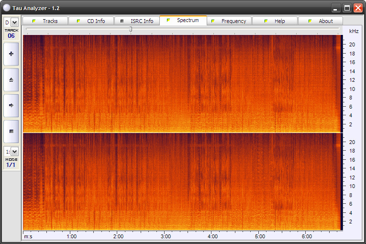The width and height of the screenshot is (366, 244).
Task: Click the Tau Analyzer title bar icon
Action: 7,8
